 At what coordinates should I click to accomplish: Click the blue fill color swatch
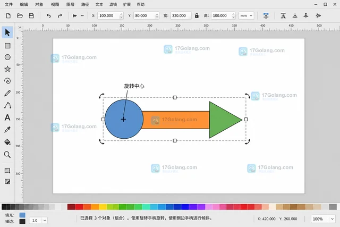pos(22,215)
